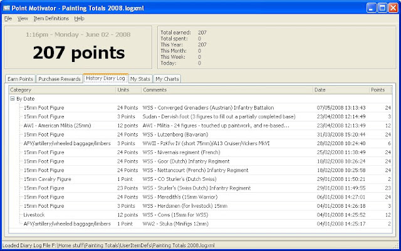Click the date 07/05/2008 13:13:43
Viewport: 401px width, 251px height.
pos(341,108)
